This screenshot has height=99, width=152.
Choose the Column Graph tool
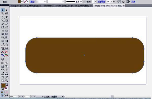pyautogui.click(x=7, y=48)
